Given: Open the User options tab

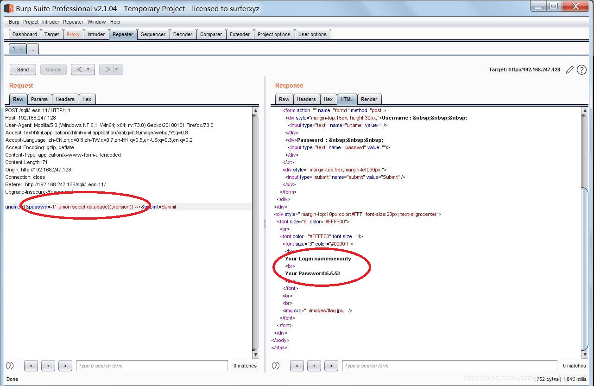Looking at the screenshot, I should click(x=312, y=34).
